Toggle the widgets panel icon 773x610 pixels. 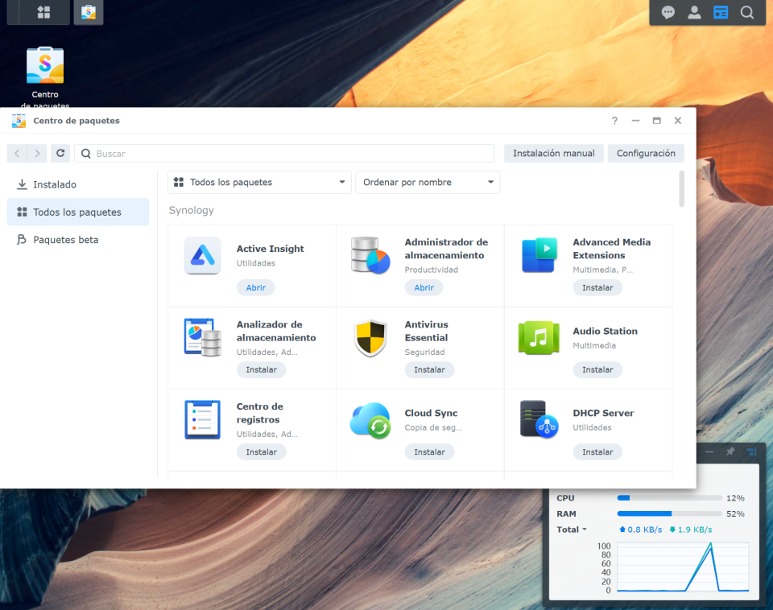tap(721, 12)
